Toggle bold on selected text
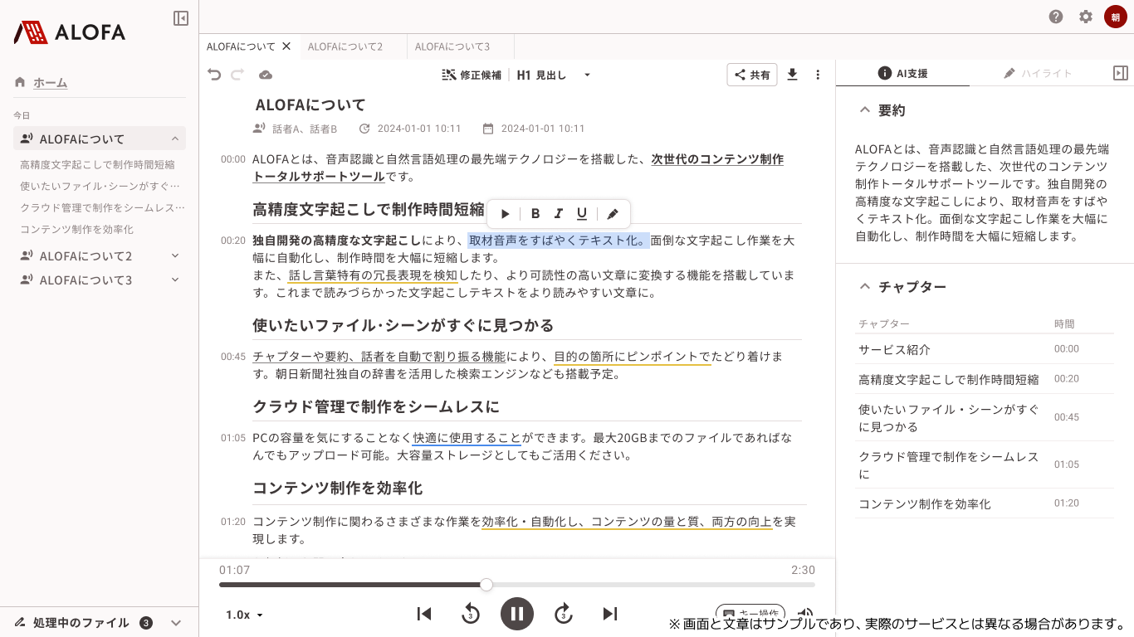 (535, 214)
